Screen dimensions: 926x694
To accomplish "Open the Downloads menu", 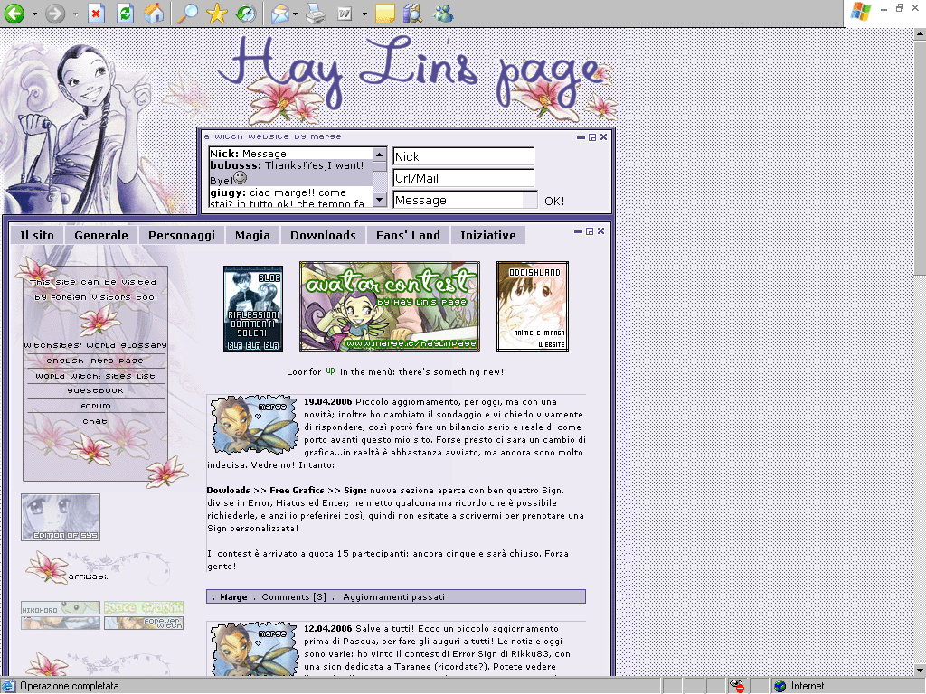I will point(323,236).
